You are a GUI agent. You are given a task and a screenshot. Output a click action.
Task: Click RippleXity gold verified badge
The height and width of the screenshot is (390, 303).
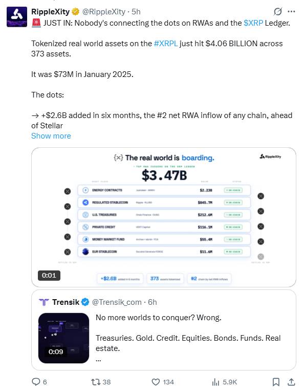[x=75, y=11]
